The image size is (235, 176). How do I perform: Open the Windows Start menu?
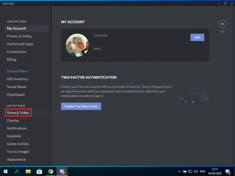click(x=6, y=171)
